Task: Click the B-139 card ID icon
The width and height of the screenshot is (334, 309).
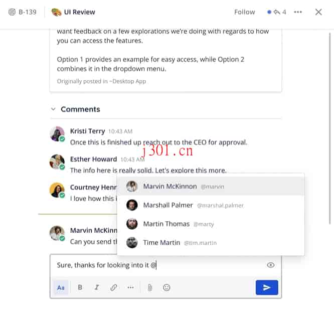Action: pos(12,12)
